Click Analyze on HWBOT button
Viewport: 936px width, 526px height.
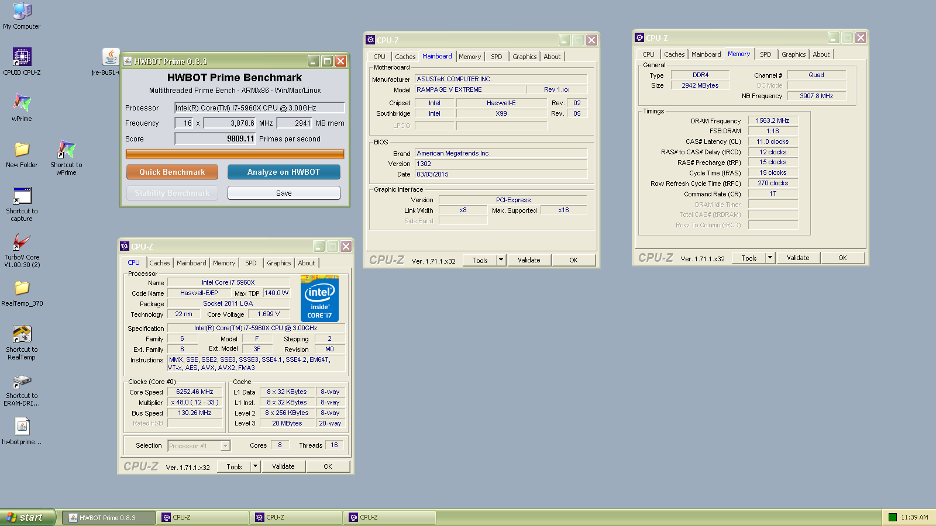pyautogui.click(x=284, y=172)
